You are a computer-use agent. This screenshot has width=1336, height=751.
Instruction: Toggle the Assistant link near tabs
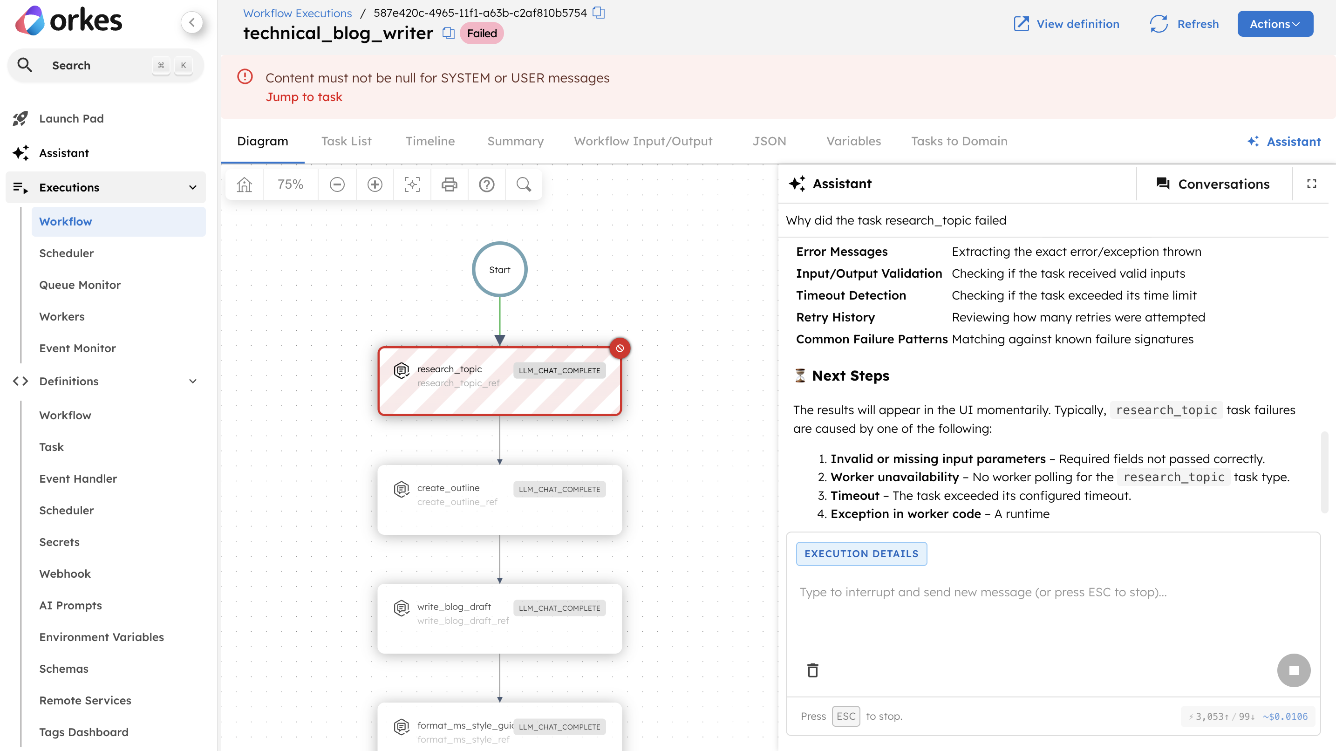pos(1284,141)
